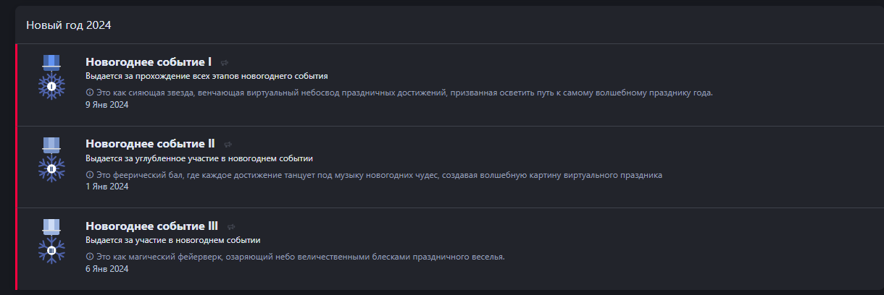Select the date '6 Янв 2024'
Screen dimensions: 884x295
[107, 269]
